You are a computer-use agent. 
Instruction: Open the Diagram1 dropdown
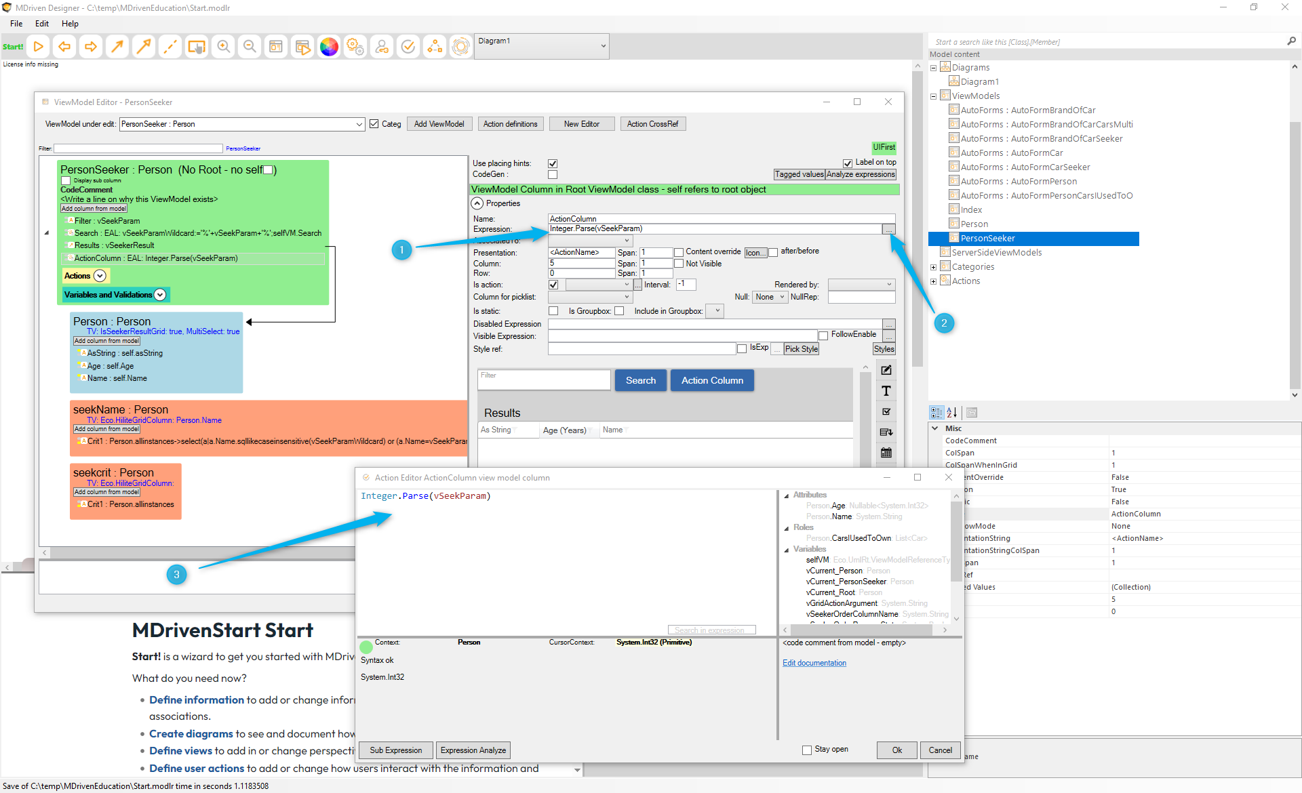pyautogui.click(x=603, y=46)
